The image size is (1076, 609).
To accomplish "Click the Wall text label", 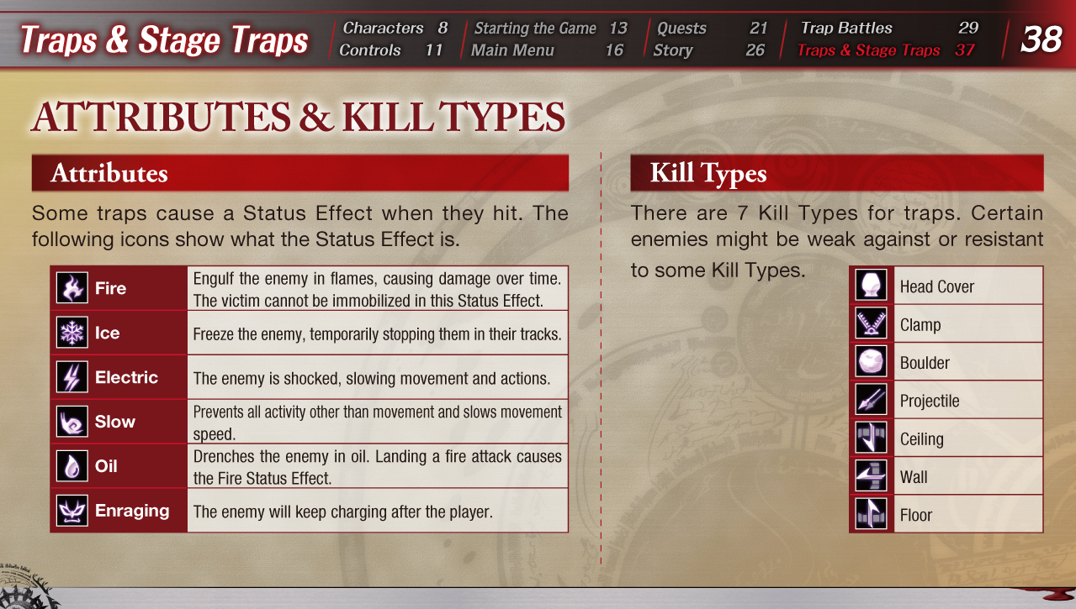I will [914, 477].
